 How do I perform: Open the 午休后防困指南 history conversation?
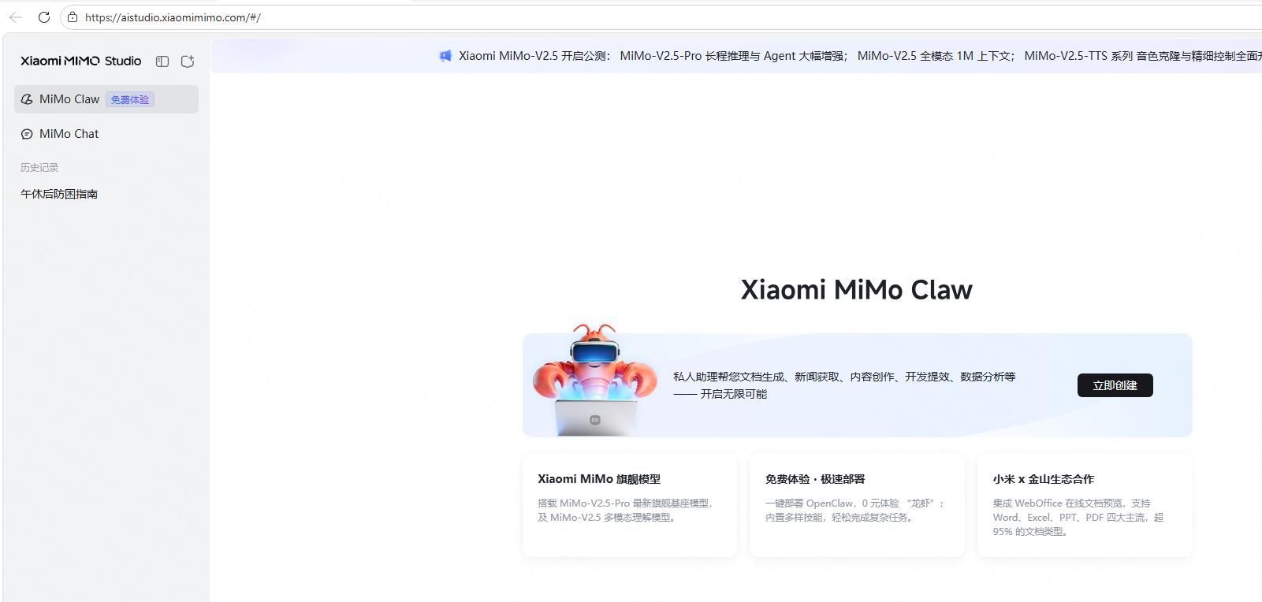59,194
